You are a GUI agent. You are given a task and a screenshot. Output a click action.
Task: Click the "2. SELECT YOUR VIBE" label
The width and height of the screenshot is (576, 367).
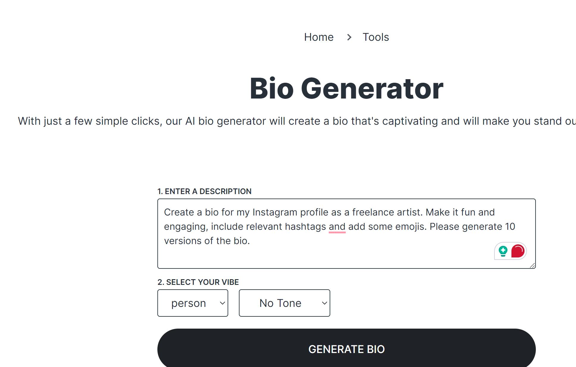[198, 282]
